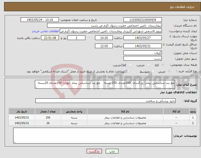Viewport: 201px width, 158px height.
Task: Select the کالا/خدمت radio button
Action: point(130,65)
